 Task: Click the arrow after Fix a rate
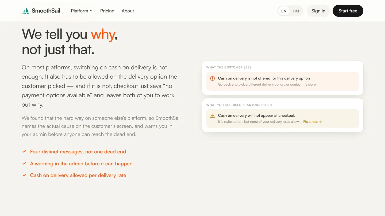320,122
